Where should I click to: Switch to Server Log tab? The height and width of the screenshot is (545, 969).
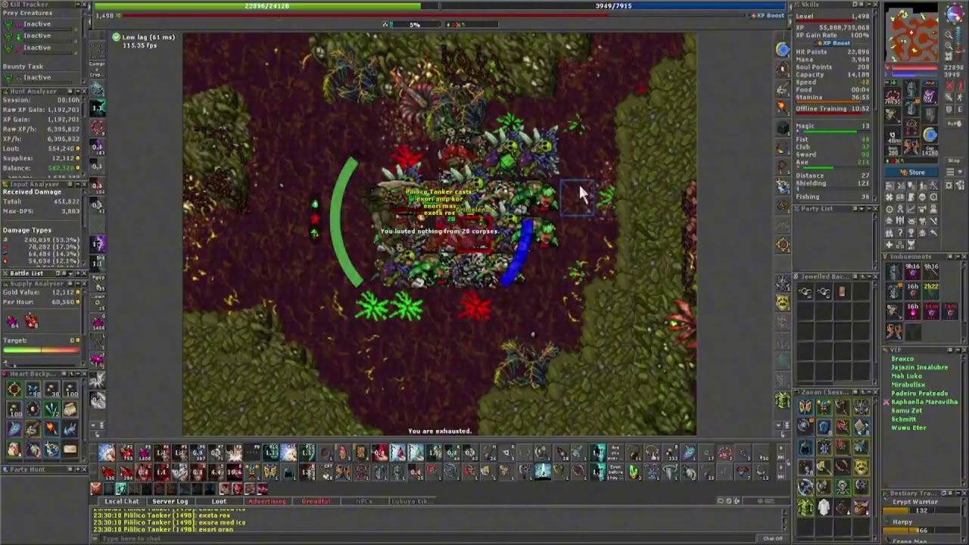click(x=170, y=501)
